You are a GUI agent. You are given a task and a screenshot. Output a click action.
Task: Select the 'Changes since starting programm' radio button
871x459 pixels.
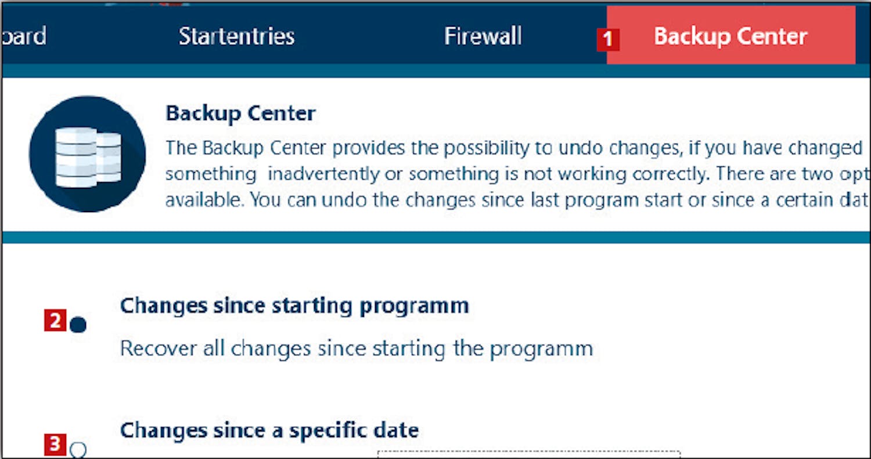click(78, 325)
